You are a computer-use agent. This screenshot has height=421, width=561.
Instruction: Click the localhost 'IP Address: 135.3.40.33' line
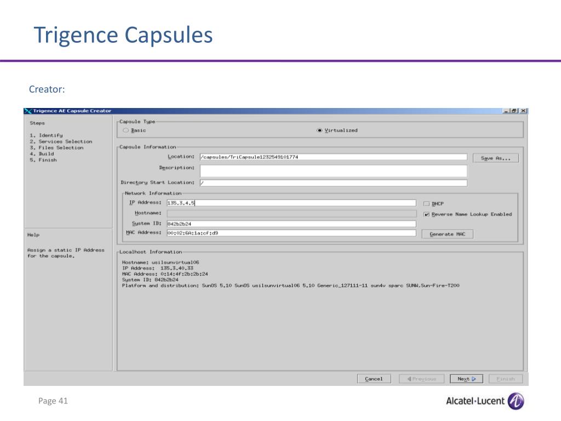pos(158,268)
